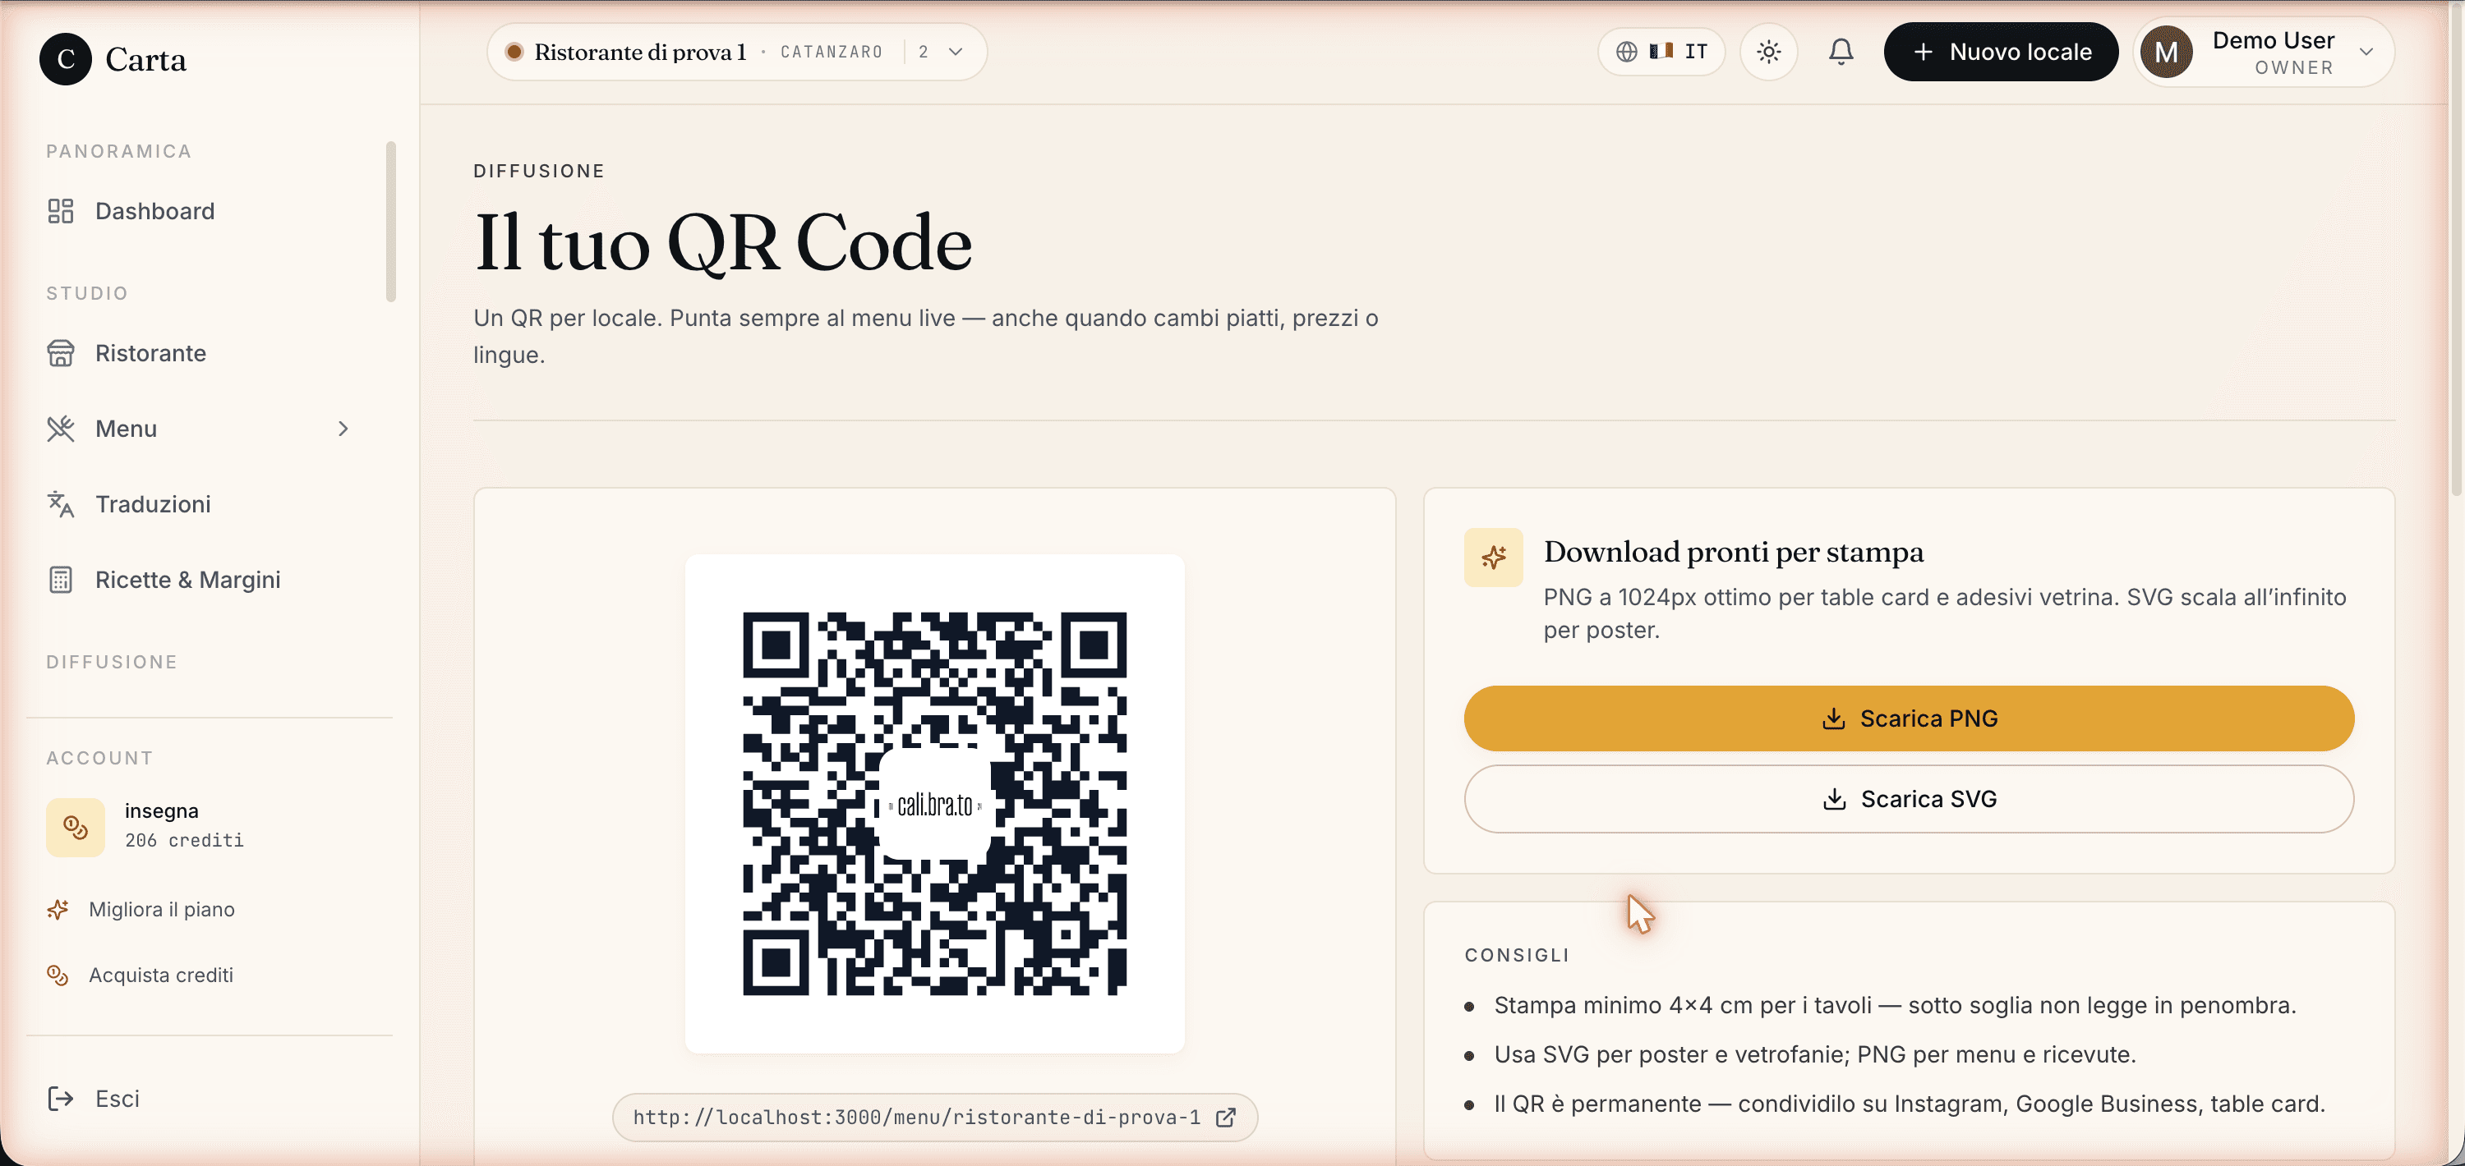Click the sparkle icon by Download pronti
The image size is (2465, 1166).
pos(1493,558)
